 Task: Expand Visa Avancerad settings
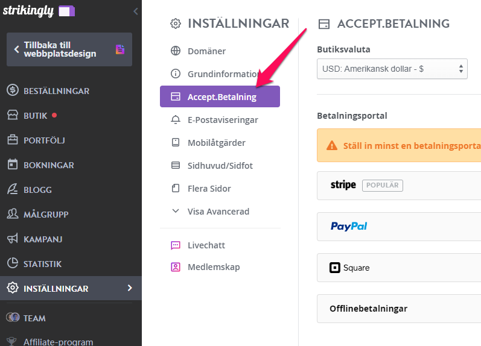220,212
